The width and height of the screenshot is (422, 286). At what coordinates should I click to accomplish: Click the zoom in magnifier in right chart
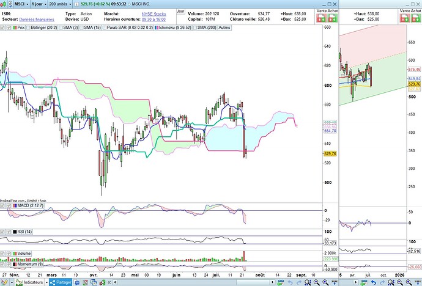click(409, 282)
